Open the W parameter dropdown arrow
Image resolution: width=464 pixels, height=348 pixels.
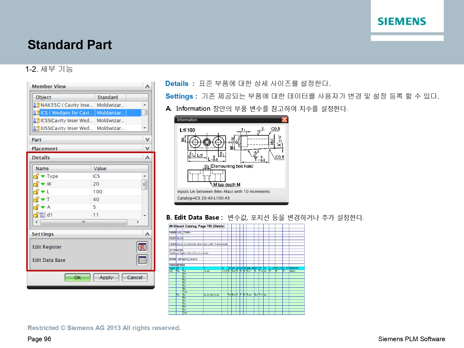point(43,184)
